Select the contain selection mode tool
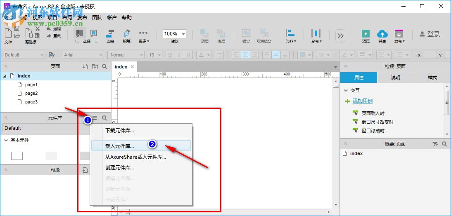Image resolution: width=451 pixels, height=216 pixels. point(94,33)
